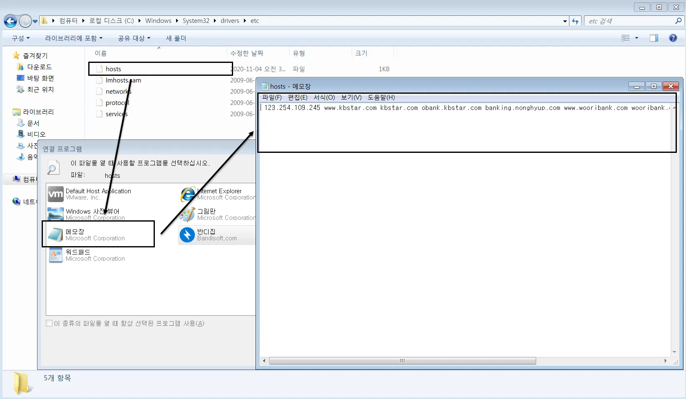This screenshot has height=399, width=686.
Task: Open the 공유 대상 dropdown
Action: pyautogui.click(x=134, y=38)
